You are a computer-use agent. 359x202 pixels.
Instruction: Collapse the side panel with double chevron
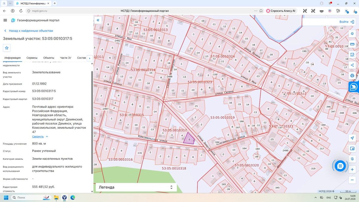[x=98, y=20]
